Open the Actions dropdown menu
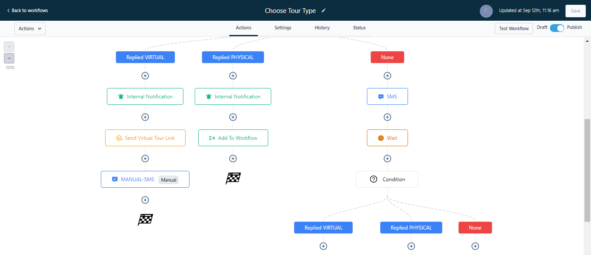 click(30, 28)
